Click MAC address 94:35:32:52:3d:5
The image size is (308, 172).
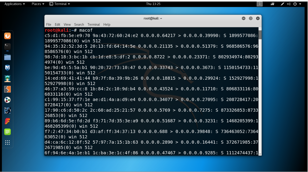coord(66,46)
